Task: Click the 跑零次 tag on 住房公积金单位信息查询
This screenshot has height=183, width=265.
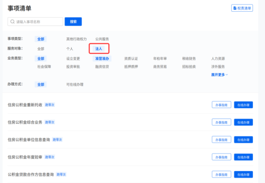Action: (58, 140)
